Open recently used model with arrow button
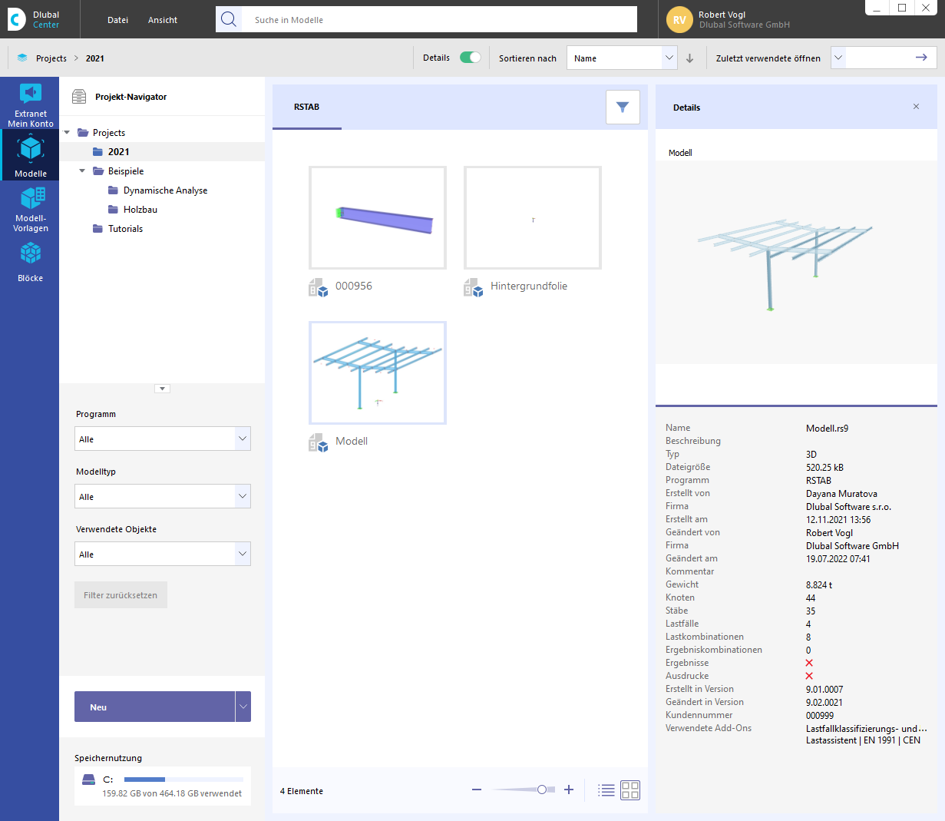 921,58
